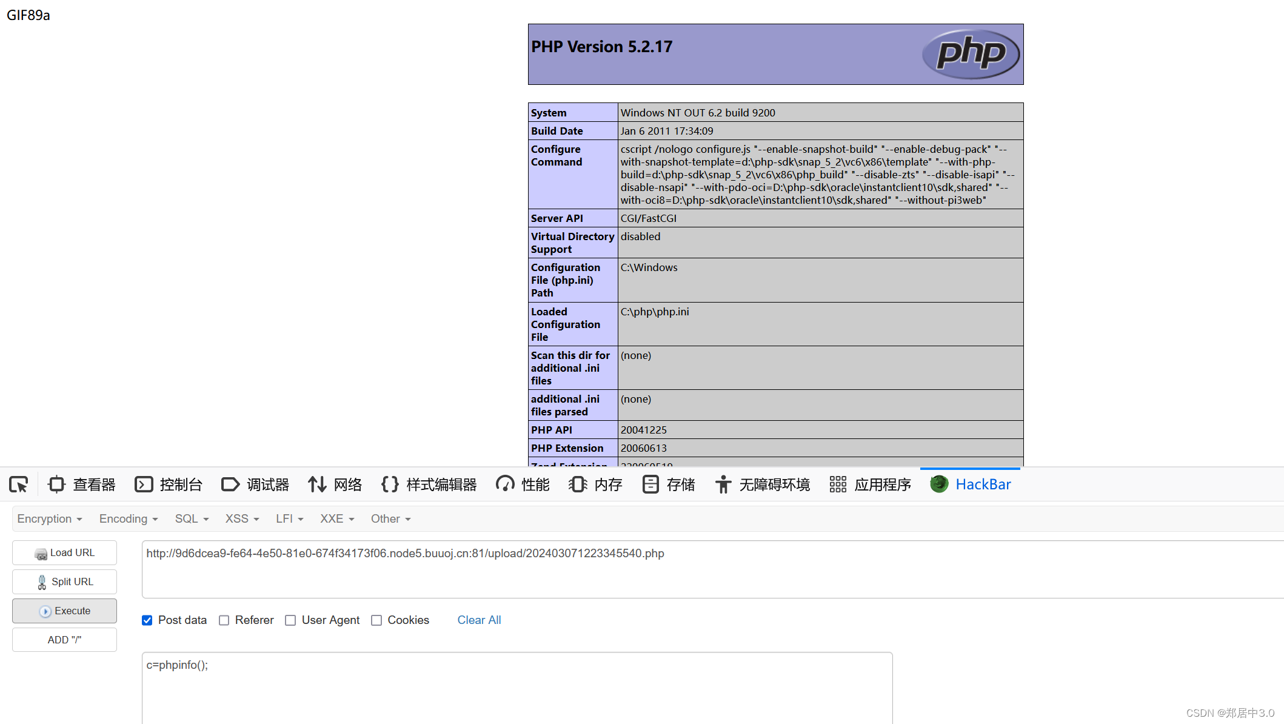The height and width of the screenshot is (724, 1284).
Task: Switch to the Application (应用程序) tab
Action: click(870, 484)
